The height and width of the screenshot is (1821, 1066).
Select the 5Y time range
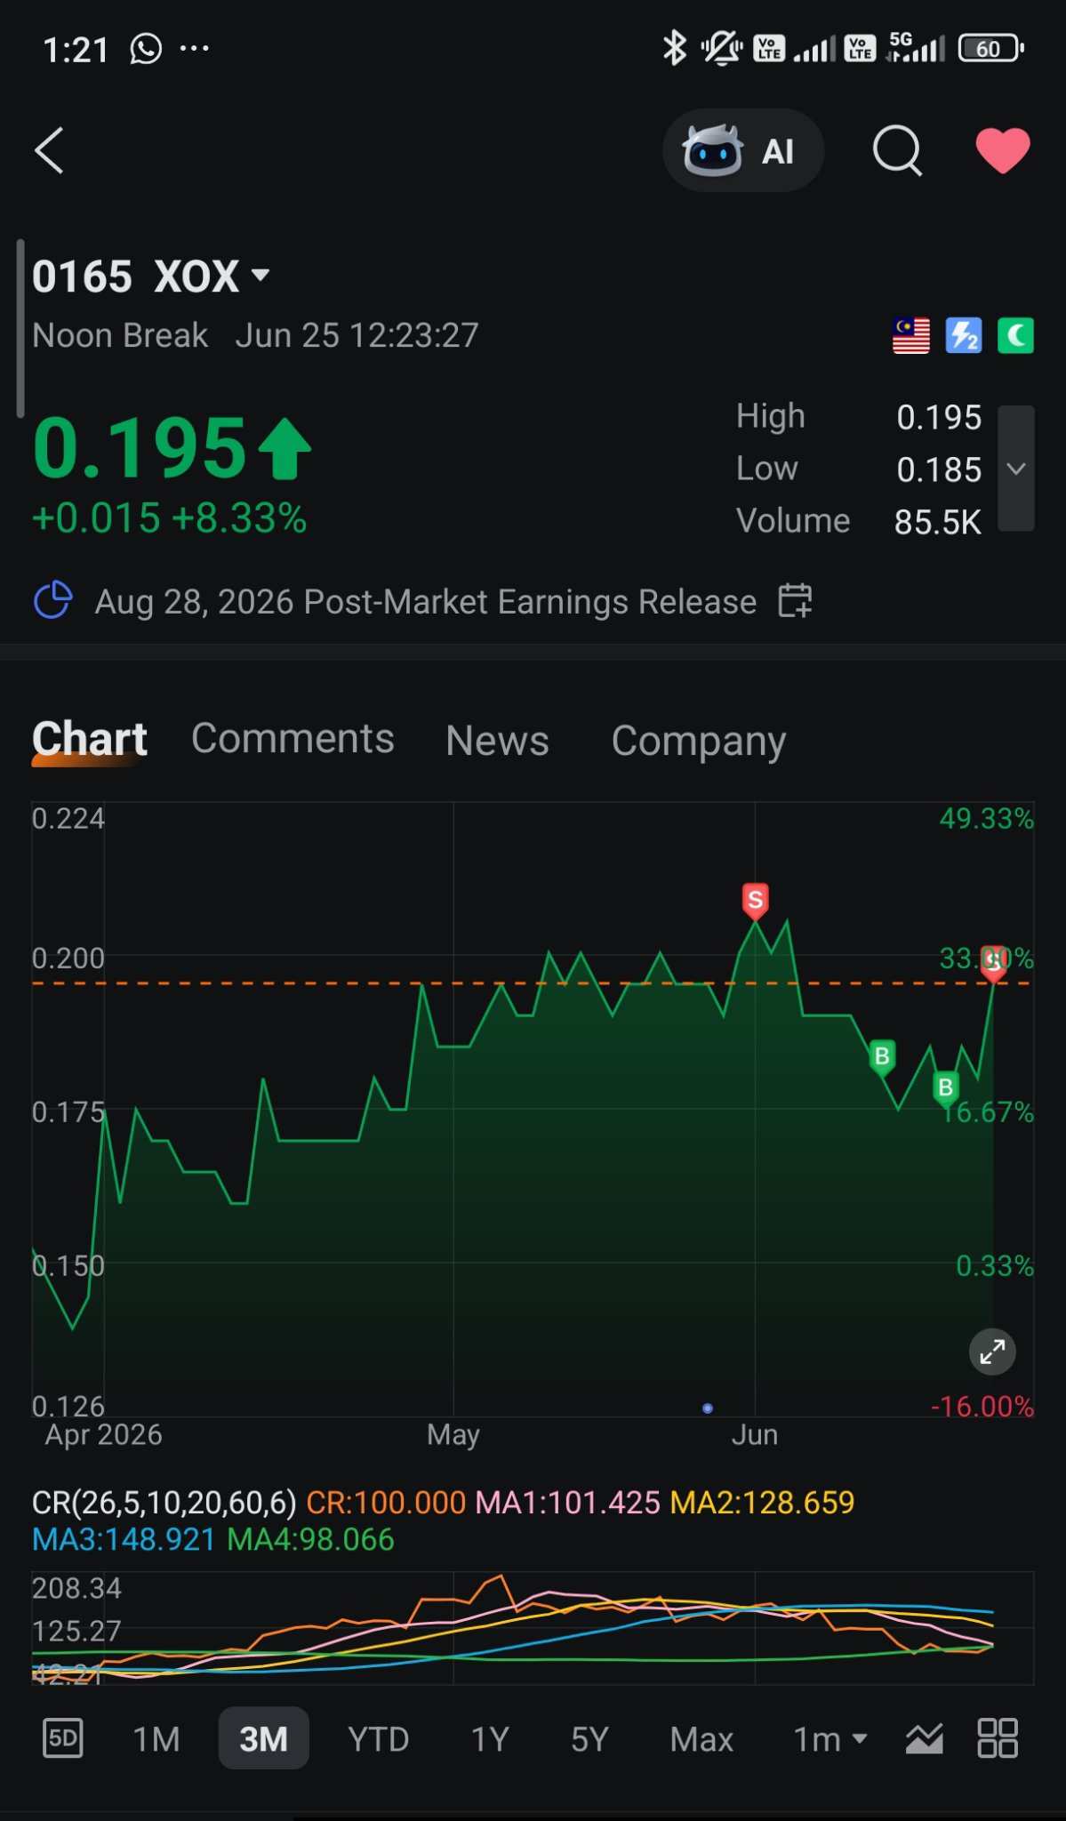[x=589, y=1739]
